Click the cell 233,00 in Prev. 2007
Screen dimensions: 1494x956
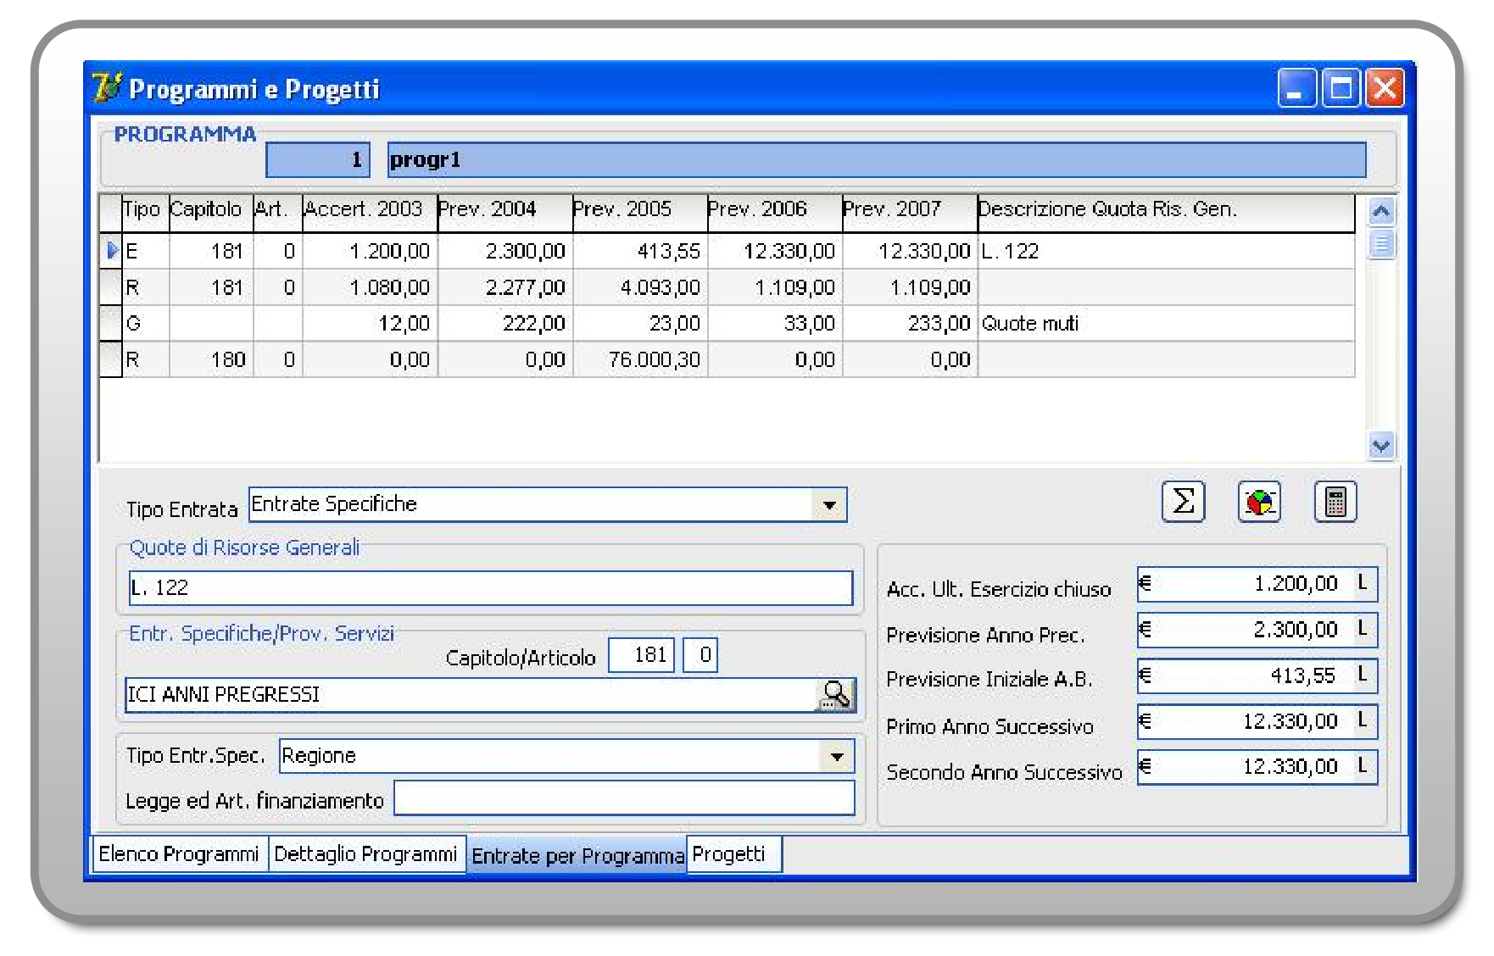pyautogui.click(x=910, y=323)
